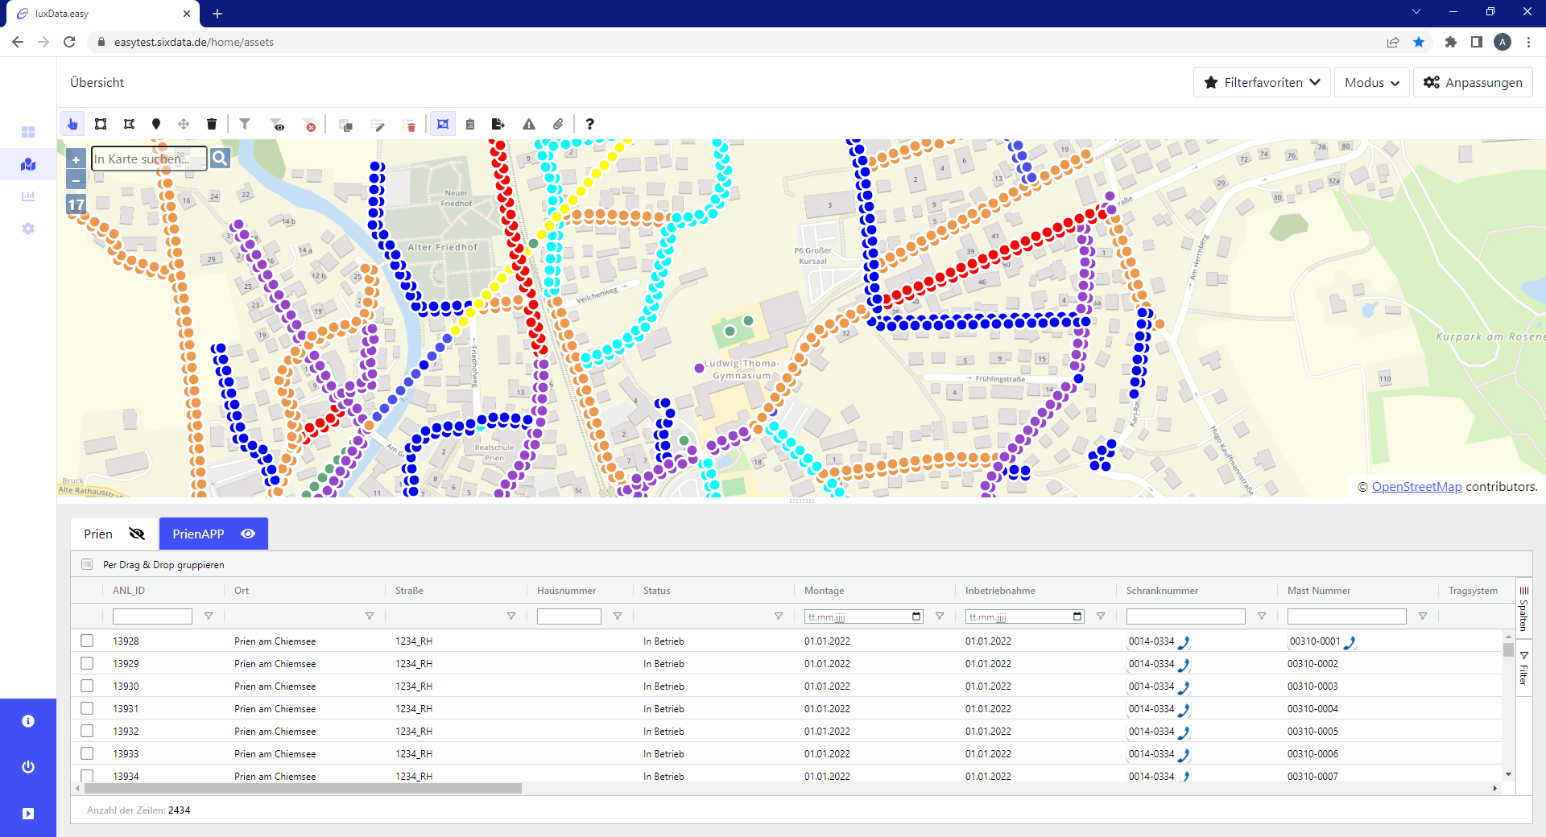Choose the polygon selection tool
The image size is (1546, 837).
tap(129, 124)
